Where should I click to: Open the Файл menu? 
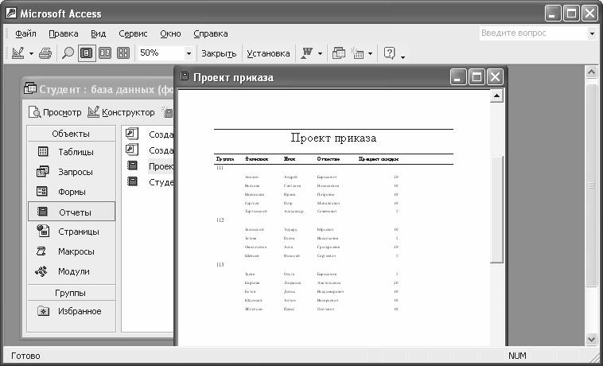pos(25,33)
